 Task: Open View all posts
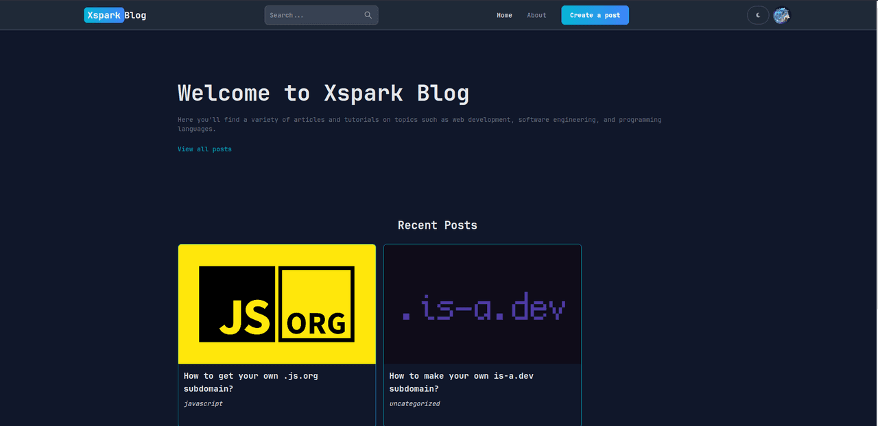click(204, 149)
